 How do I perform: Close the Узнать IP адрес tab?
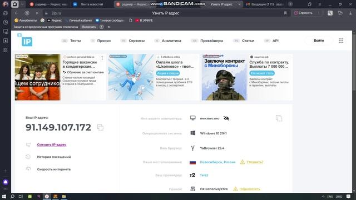[239, 4]
